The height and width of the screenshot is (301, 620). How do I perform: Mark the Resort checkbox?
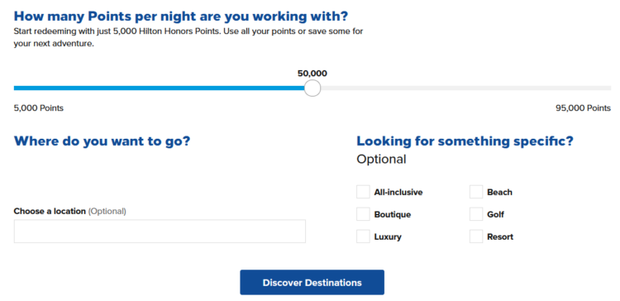[476, 236]
